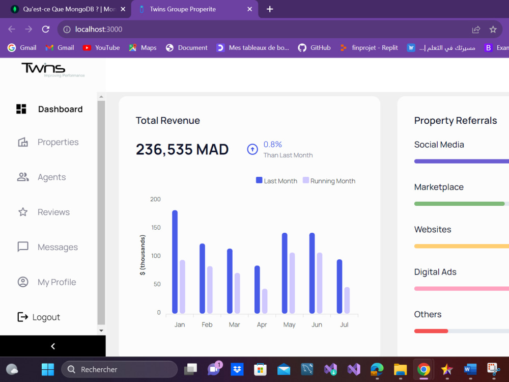This screenshot has width=509, height=382.
Task: Open a new browser tab
Action: click(270, 9)
